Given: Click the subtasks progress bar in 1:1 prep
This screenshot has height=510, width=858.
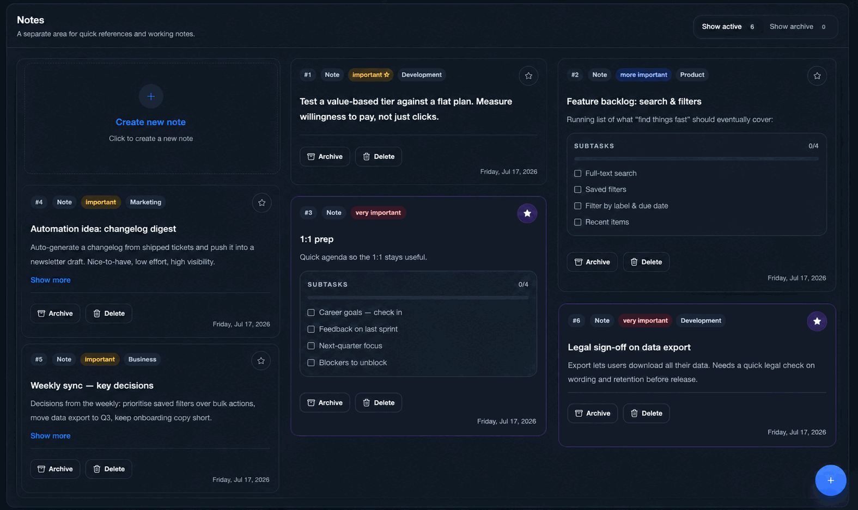Looking at the screenshot, I should point(418,298).
